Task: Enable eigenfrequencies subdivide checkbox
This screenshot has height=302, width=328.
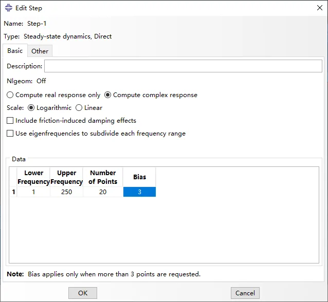Action: [10, 134]
